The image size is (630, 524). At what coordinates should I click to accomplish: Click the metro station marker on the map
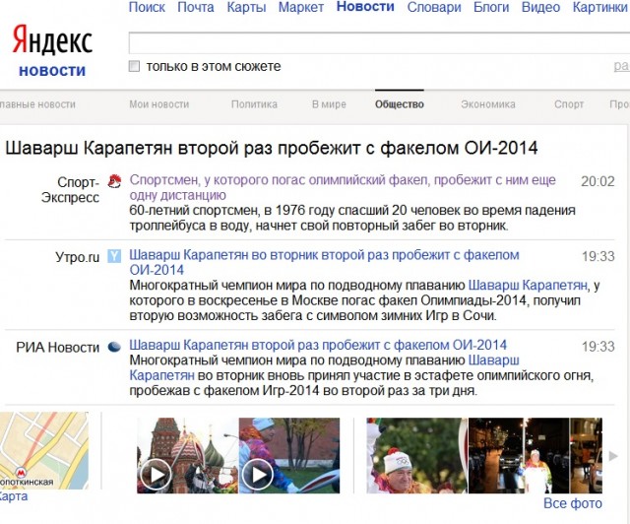(20, 472)
